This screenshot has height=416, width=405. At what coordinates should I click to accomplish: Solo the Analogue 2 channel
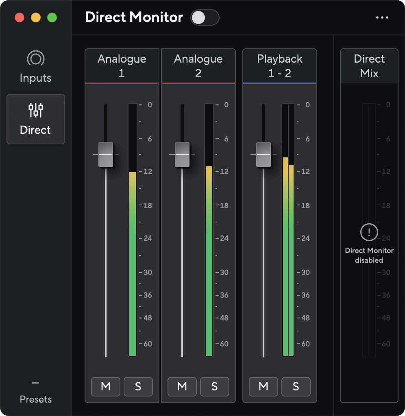point(215,387)
